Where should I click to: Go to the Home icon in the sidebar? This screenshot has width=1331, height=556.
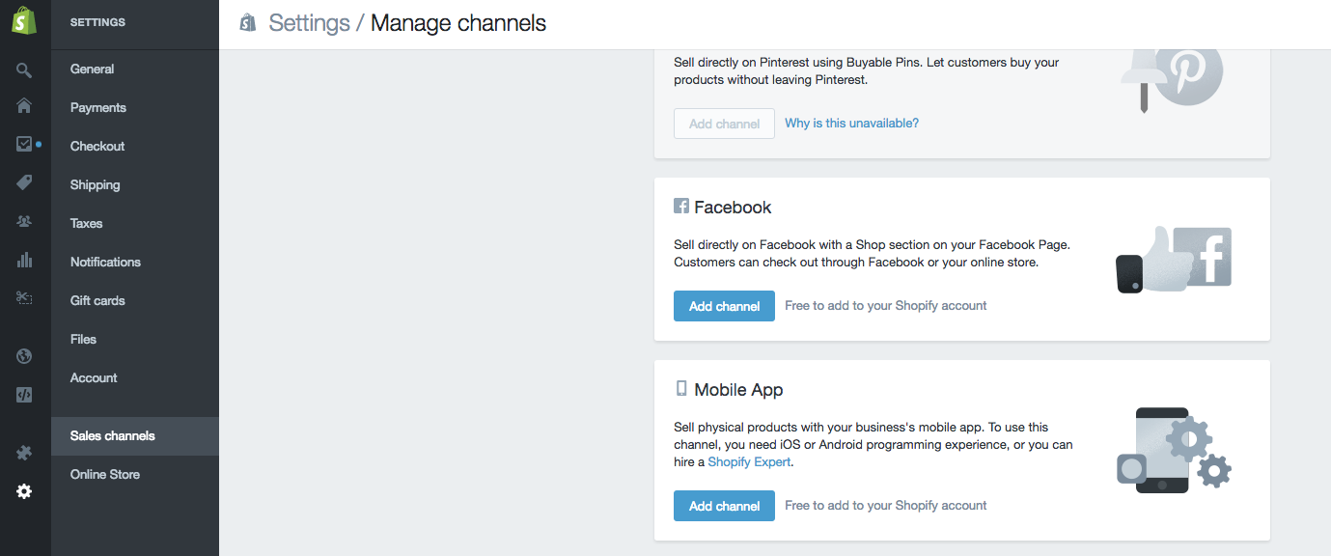point(24,105)
